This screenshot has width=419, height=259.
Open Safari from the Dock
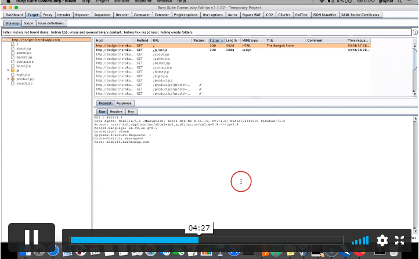click(53, 251)
